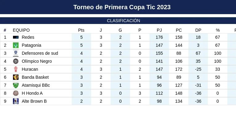
Task: Click the CLASIFICACIÓN section bar
Action: pyautogui.click(x=118, y=21)
